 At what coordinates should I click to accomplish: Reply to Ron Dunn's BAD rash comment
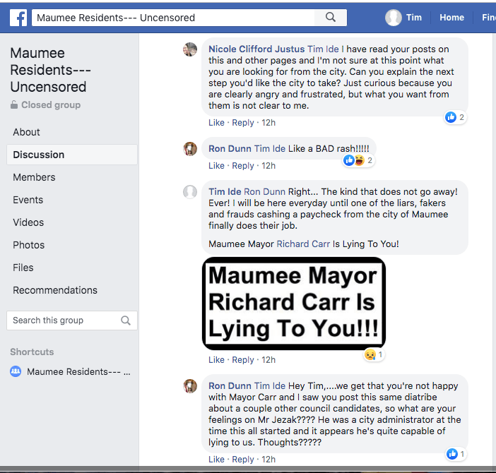pos(243,166)
